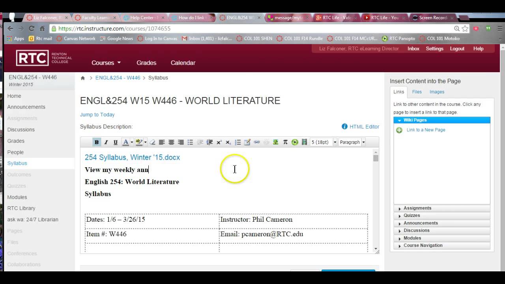Viewport: 505px width, 284px height.
Task: Open People in the course sidebar
Action: (15, 152)
